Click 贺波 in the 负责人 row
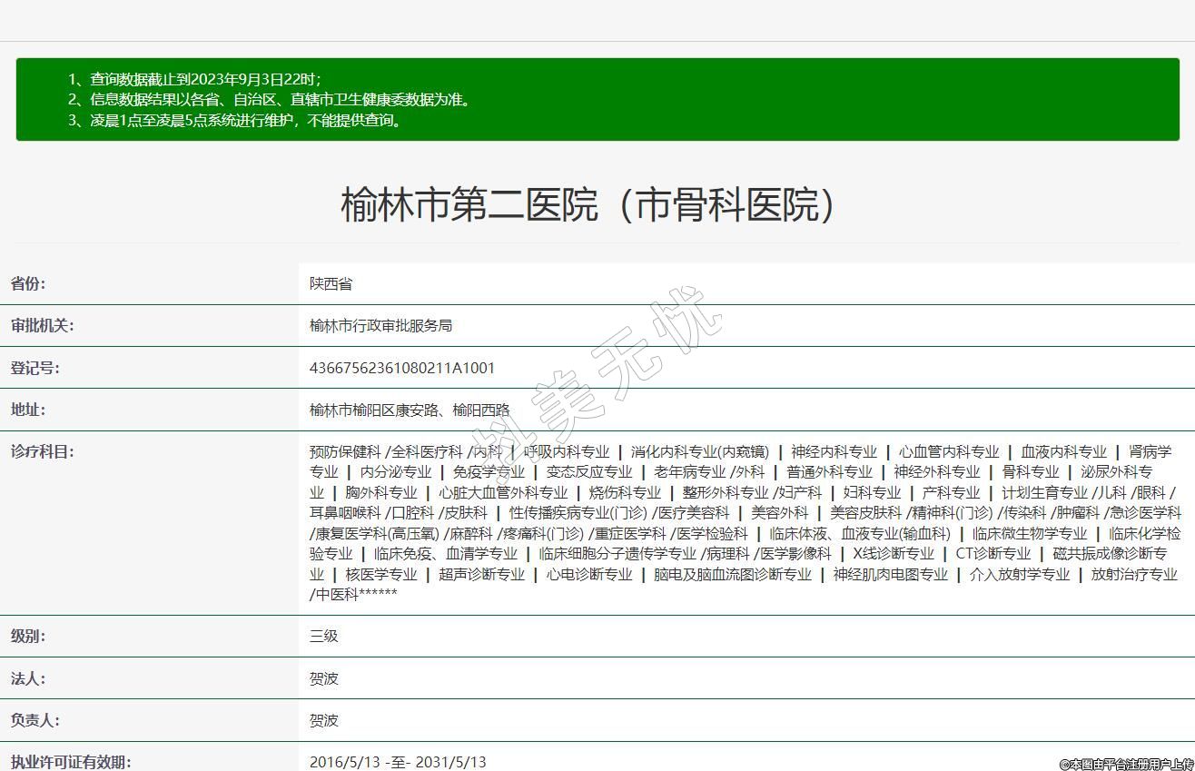The width and height of the screenshot is (1195, 771). (x=323, y=720)
